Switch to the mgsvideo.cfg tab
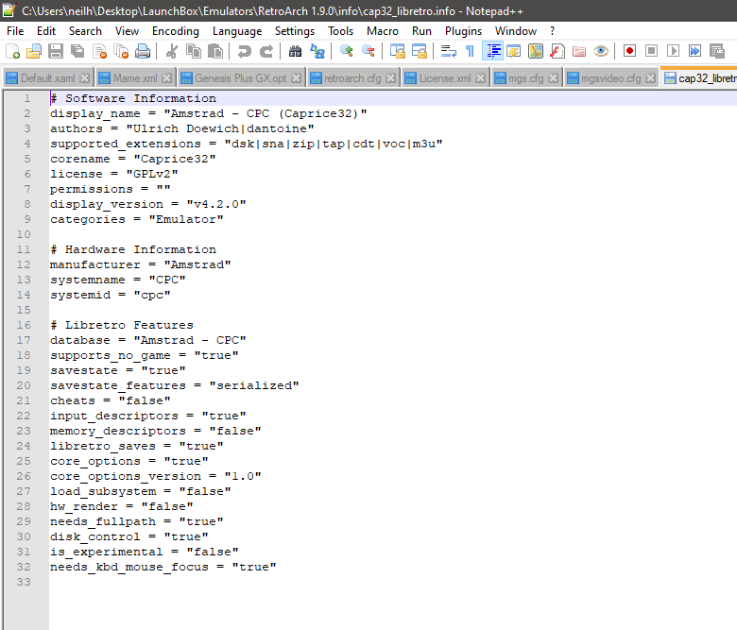Viewport: 737px width, 630px height. (610, 78)
